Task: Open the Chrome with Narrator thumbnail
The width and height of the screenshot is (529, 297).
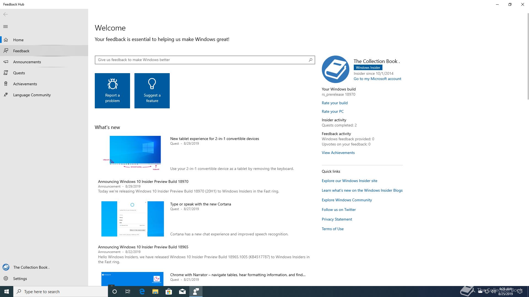Action: click(132, 279)
